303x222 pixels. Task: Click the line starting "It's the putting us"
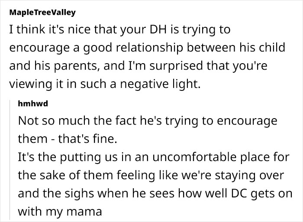(154, 158)
